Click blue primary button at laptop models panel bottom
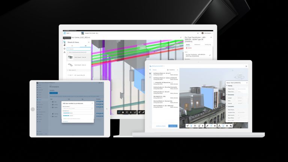 point(173,126)
